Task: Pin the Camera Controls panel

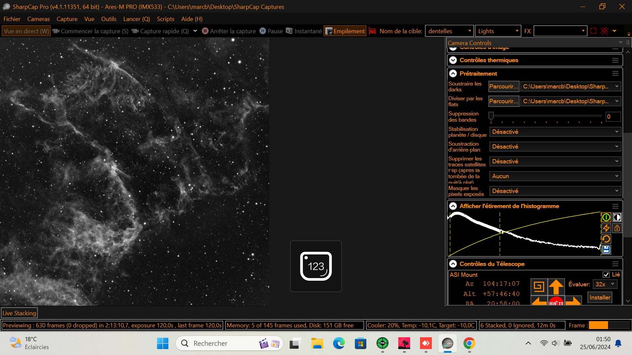Action: tap(628, 43)
